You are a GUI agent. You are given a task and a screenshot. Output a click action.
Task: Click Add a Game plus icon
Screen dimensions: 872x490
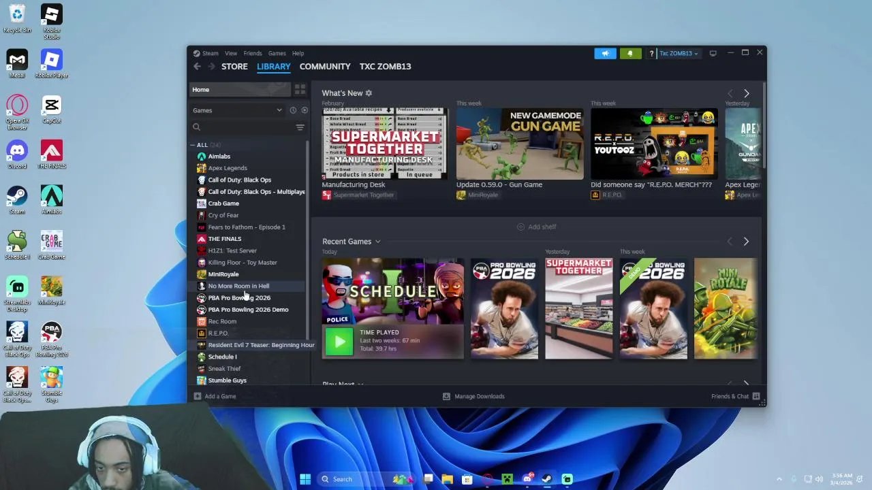(198, 396)
